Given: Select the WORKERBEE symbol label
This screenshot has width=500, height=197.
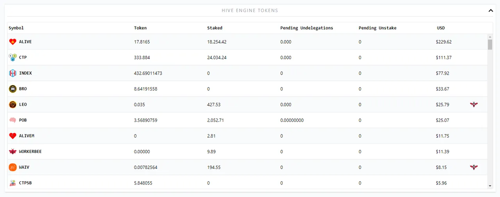Looking at the screenshot, I should coord(30,151).
